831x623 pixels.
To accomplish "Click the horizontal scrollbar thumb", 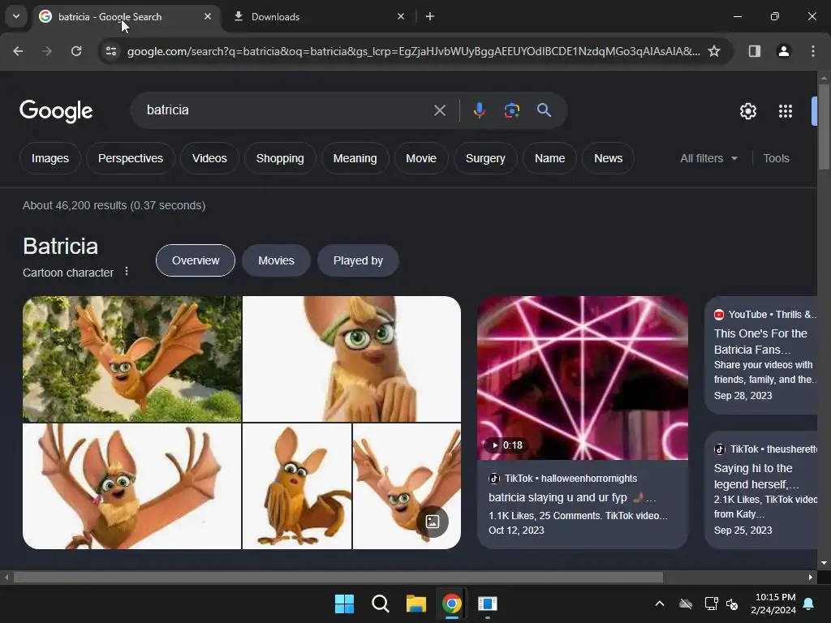I will (x=338, y=578).
